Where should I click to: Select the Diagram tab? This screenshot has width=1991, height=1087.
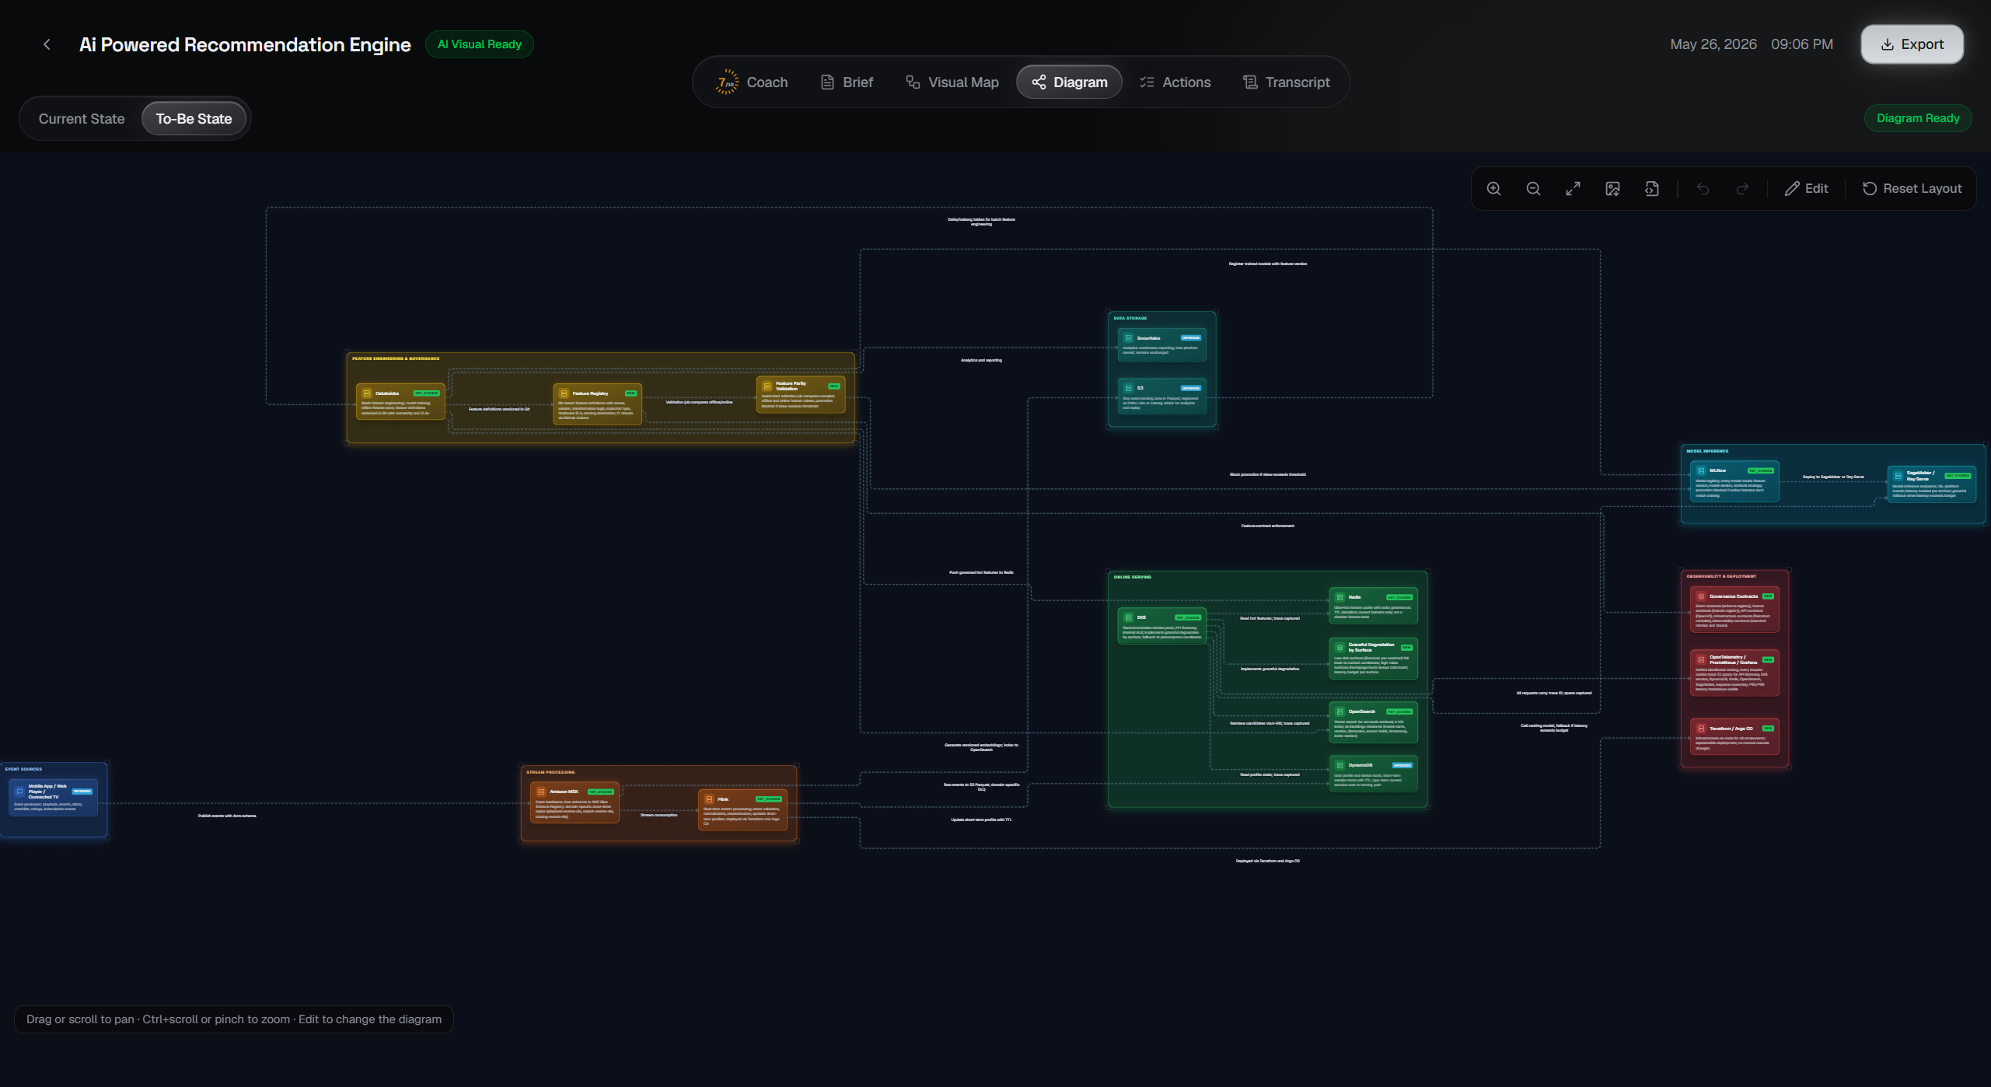(x=1069, y=82)
